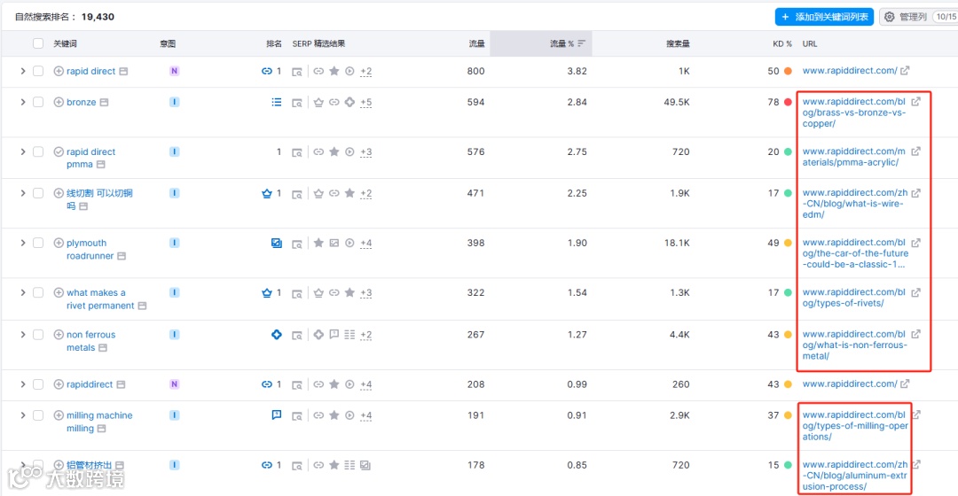Sort by 流量 column header

476,44
